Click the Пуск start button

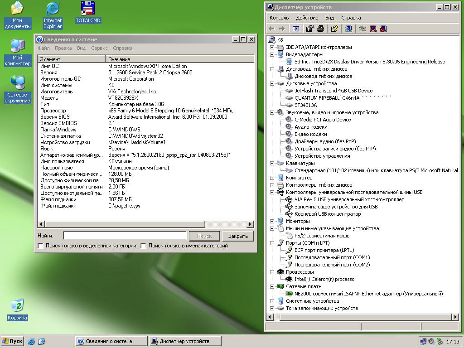(12, 341)
